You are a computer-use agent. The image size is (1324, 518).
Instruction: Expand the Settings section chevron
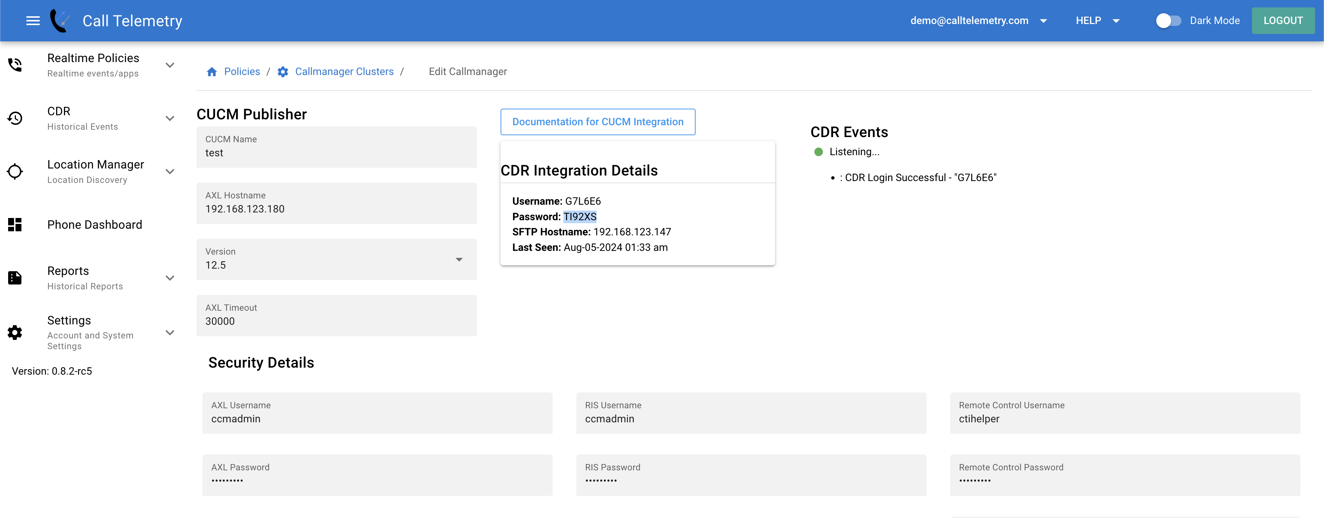click(170, 333)
